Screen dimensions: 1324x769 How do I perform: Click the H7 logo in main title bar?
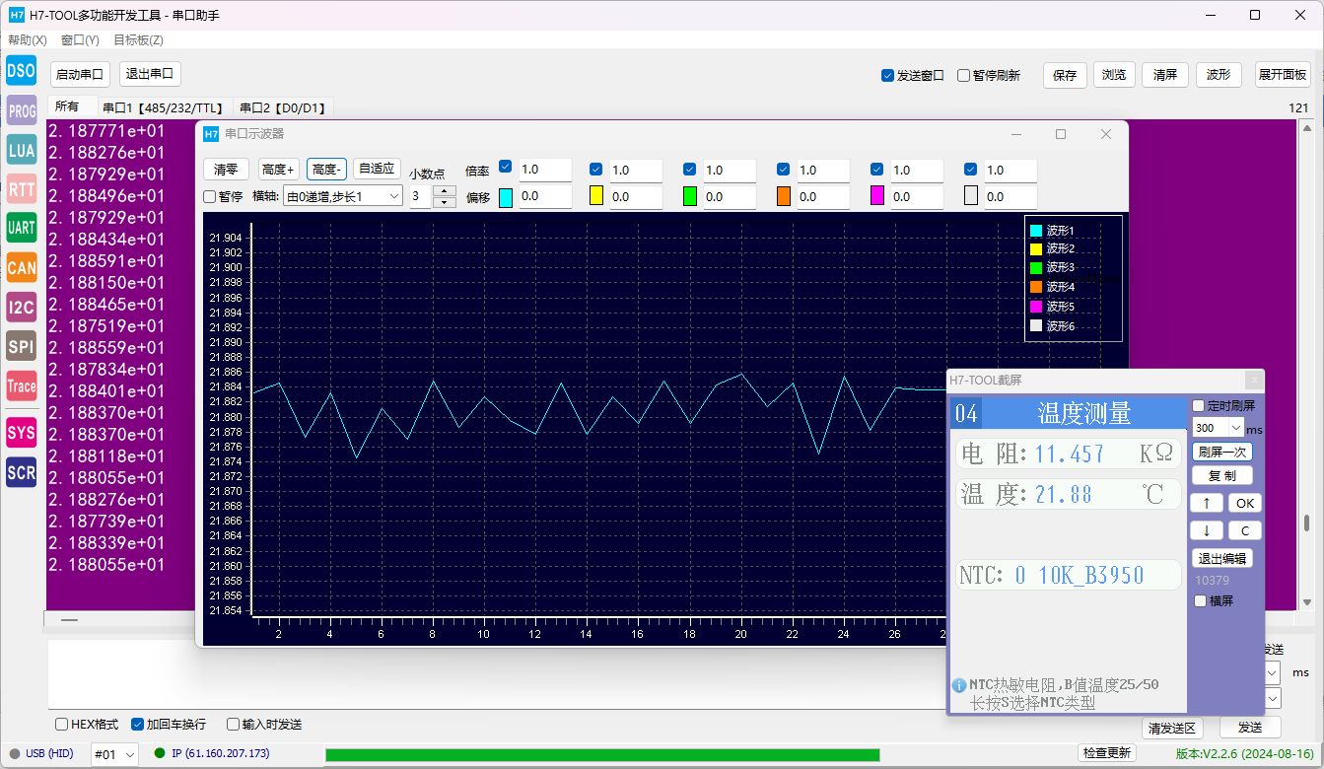(x=17, y=15)
